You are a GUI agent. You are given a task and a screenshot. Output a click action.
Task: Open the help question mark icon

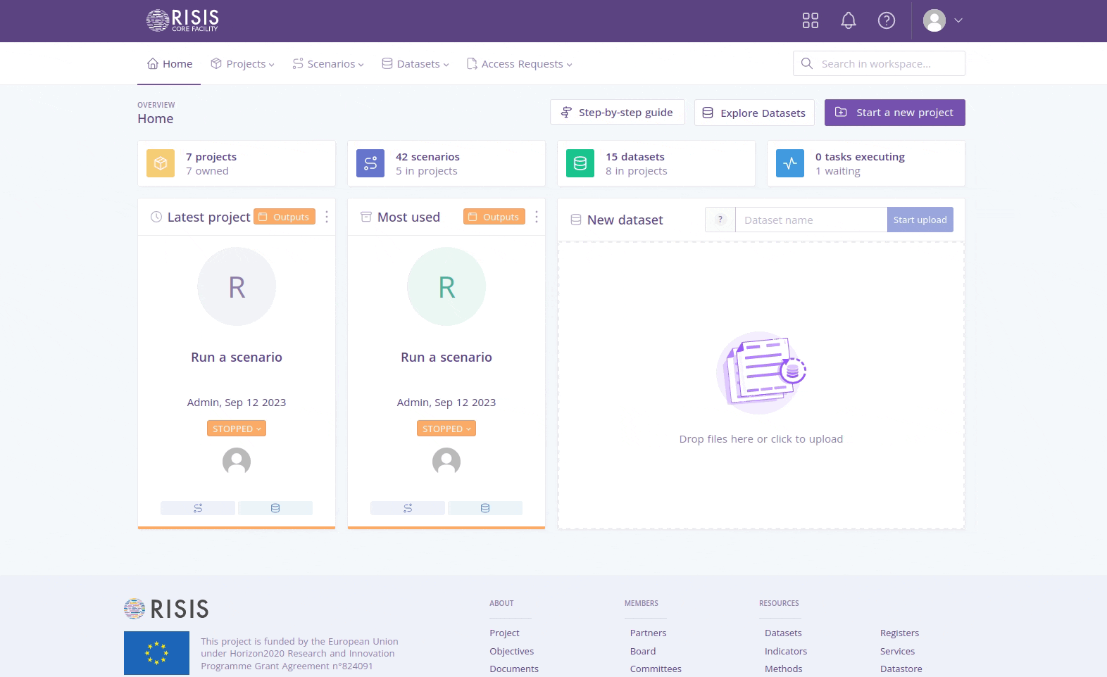tap(887, 20)
